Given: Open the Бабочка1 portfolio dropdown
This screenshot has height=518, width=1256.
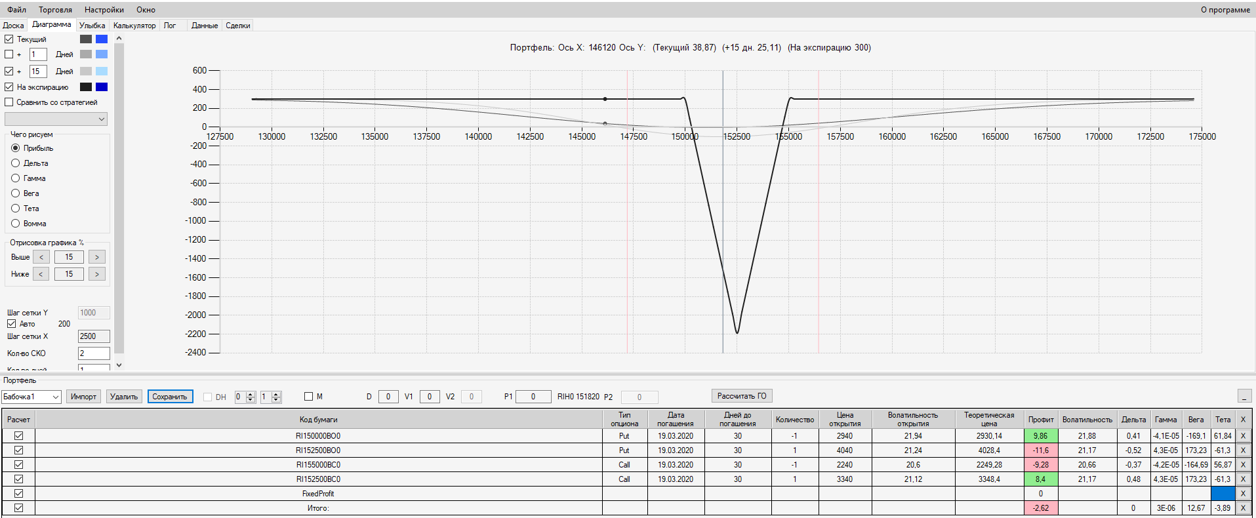Looking at the screenshot, I should (x=31, y=397).
